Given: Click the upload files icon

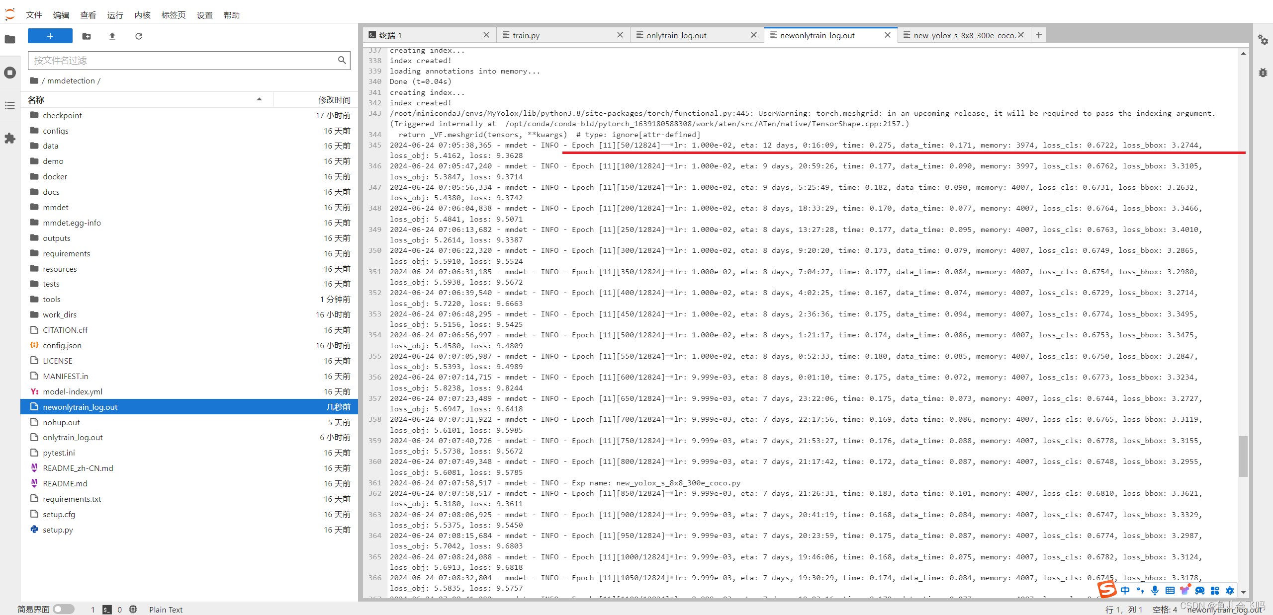Looking at the screenshot, I should (x=112, y=36).
